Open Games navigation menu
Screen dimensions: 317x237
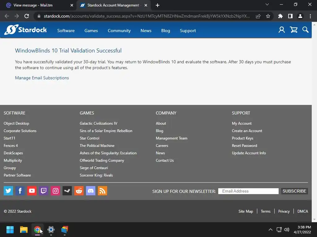click(91, 31)
